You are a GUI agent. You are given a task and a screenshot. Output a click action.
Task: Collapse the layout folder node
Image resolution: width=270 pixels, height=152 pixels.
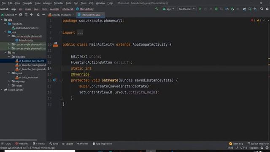point(9,73)
